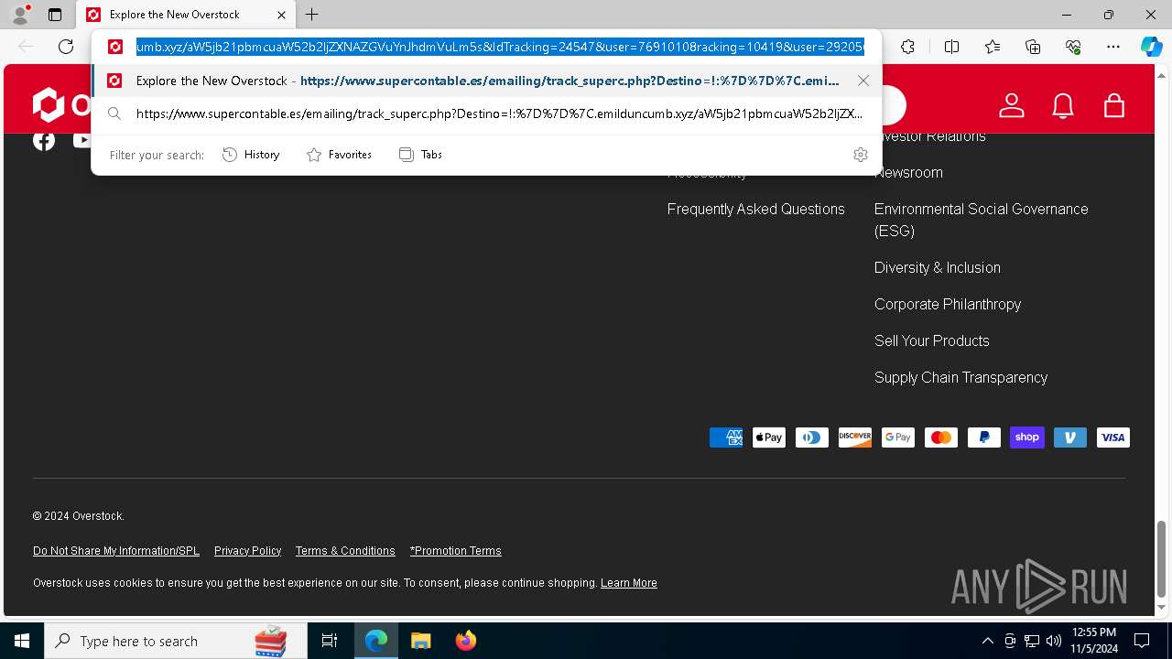Screen dimensions: 1172x659
Task: Open *Promotion Terms link
Action: coord(456,551)
